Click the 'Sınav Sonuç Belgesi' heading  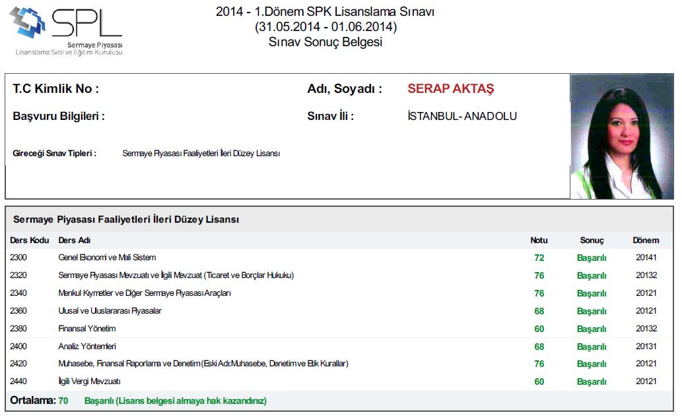(325, 42)
